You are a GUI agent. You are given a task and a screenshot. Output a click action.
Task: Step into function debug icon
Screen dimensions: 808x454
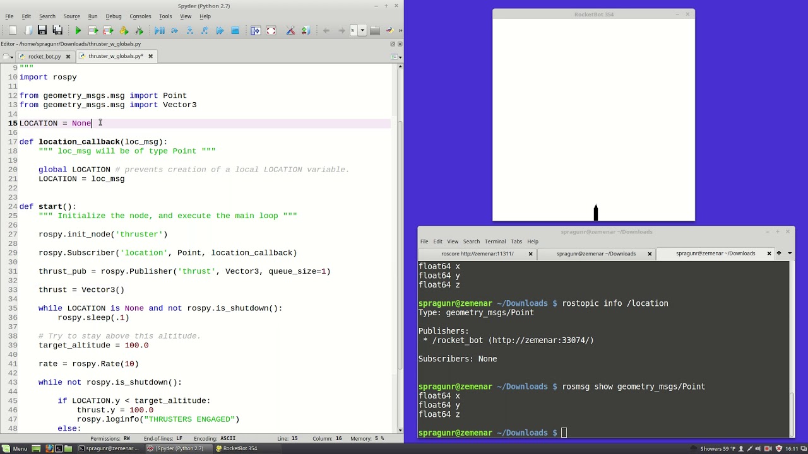click(x=189, y=30)
